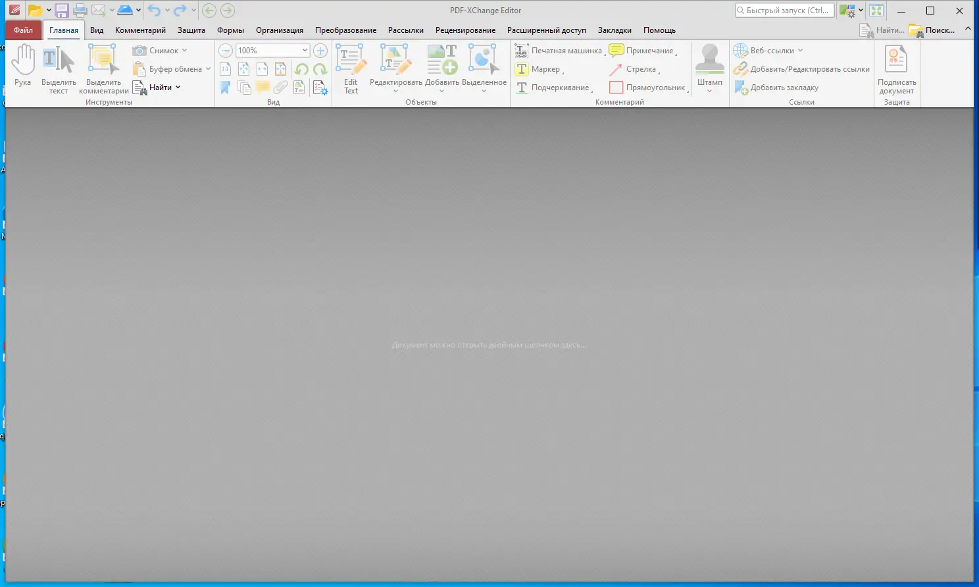Collapse the ribbon with the chevron

[968, 29]
